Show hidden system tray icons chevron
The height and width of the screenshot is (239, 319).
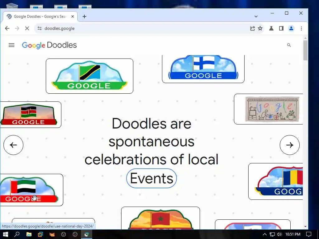pyautogui.click(x=265, y=234)
